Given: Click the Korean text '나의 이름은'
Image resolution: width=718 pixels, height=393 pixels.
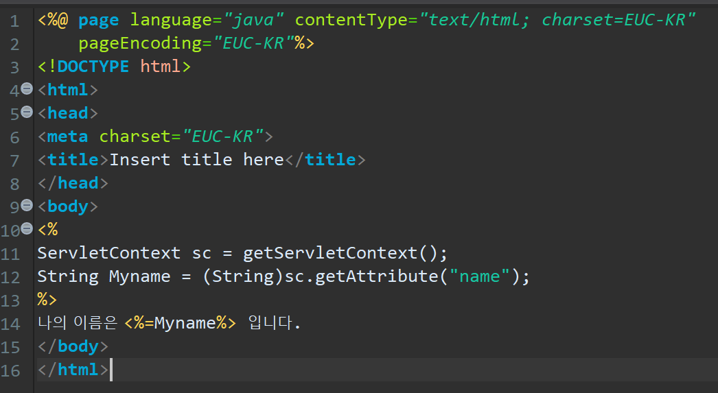Looking at the screenshot, I should 78,322.
